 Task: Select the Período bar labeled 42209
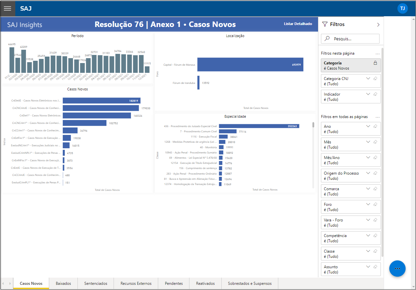tap(24, 61)
